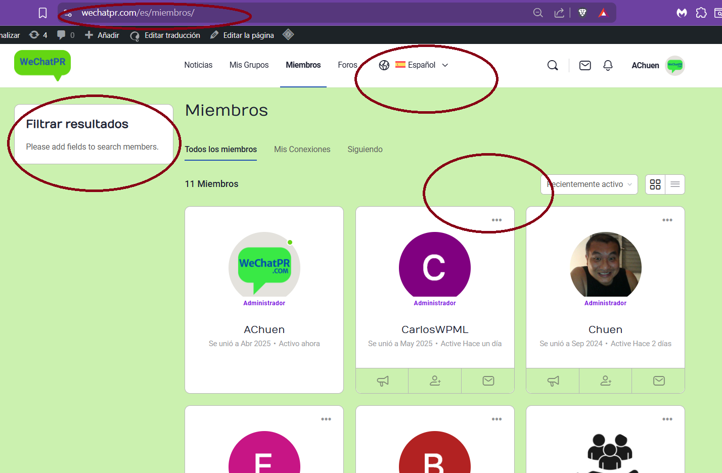Send message to Chuen via envelope icon
The width and height of the screenshot is (722, 473).
pyautogui.click(x=658, y=381)
